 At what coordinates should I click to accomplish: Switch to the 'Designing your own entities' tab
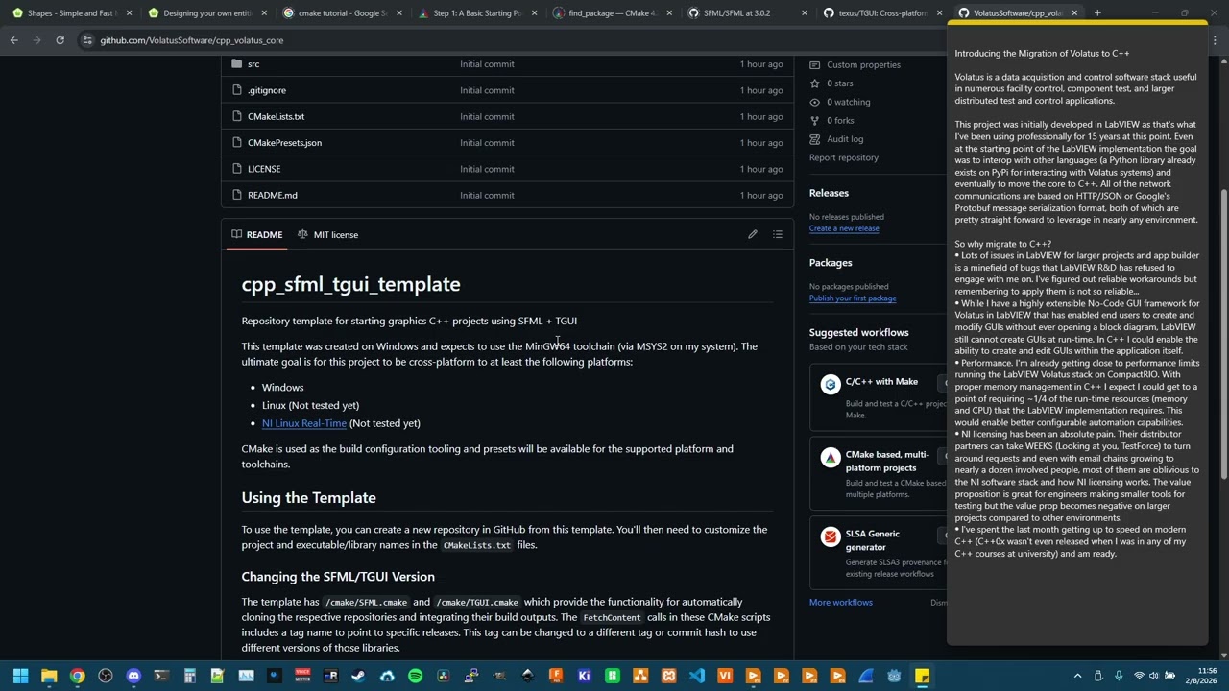(x=206, y=13)
